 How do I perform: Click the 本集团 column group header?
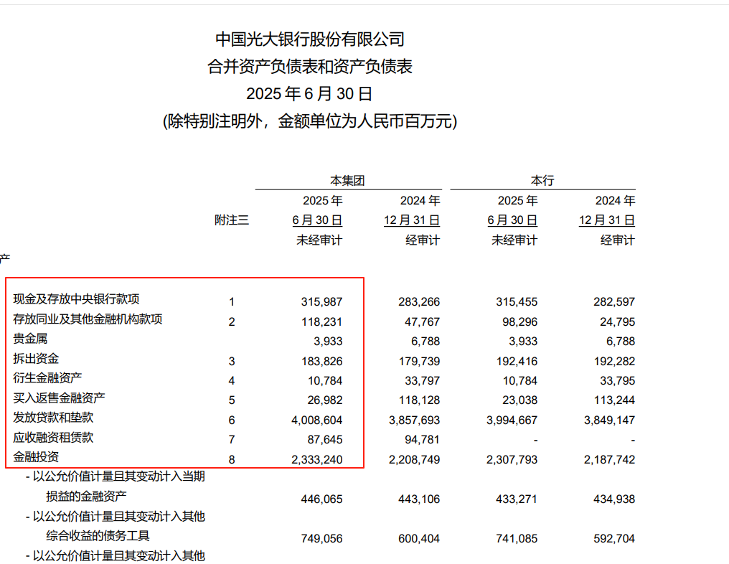[347, 180]
